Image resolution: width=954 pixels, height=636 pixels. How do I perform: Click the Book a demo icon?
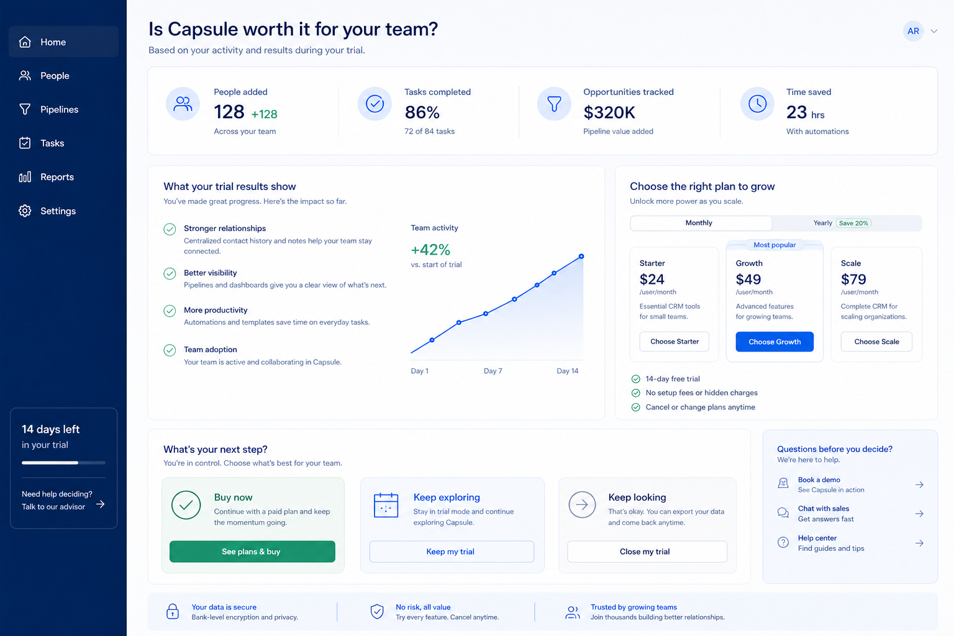pyautogui.click(x=783, y=483)
